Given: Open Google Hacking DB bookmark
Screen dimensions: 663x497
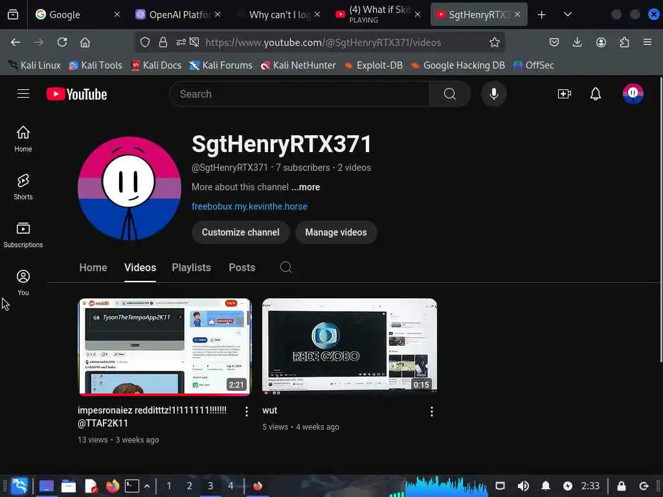Looking at the screenshot, I should [458, 65].
